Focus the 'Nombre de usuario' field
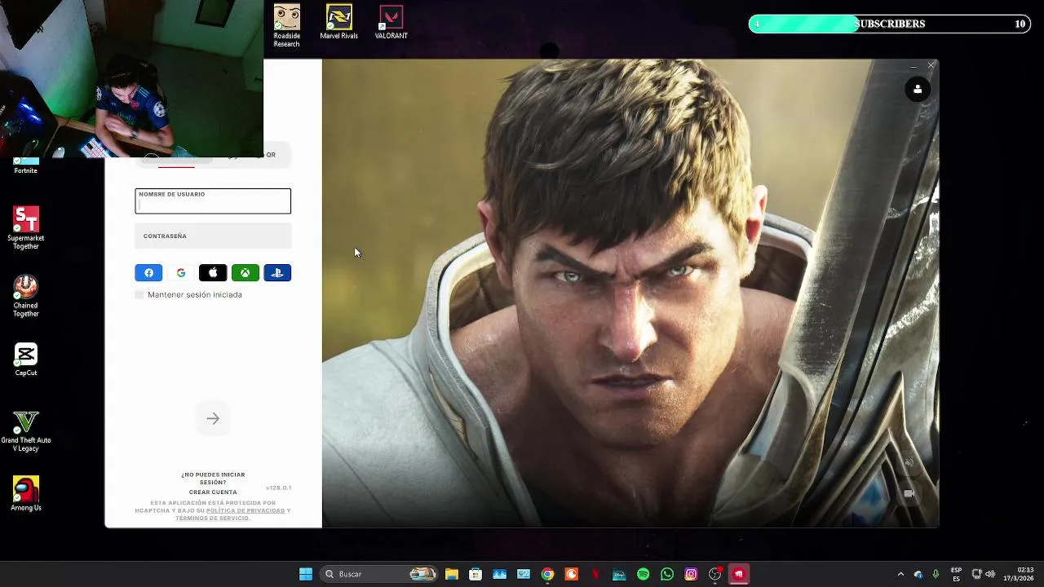 (213, 201)
